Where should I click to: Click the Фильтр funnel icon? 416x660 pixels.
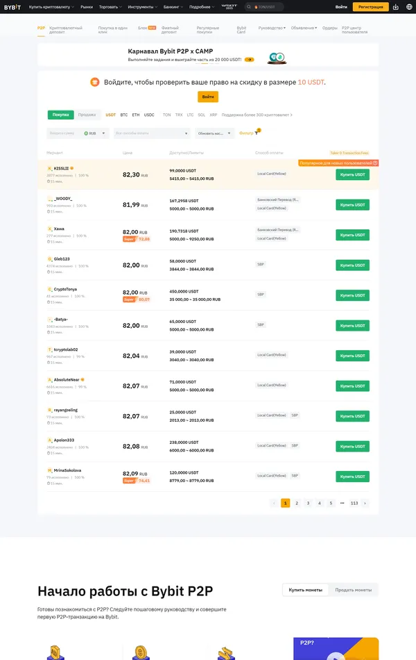coord(257,133)
